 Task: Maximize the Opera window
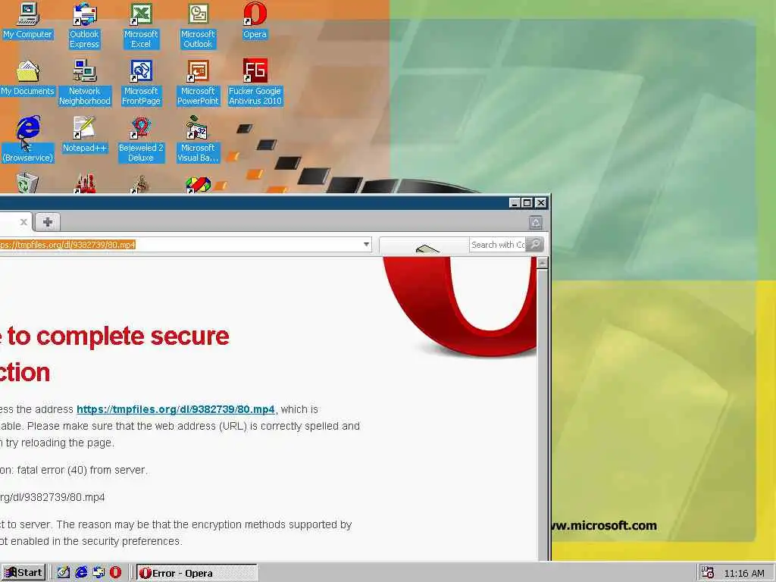[527, 203]
